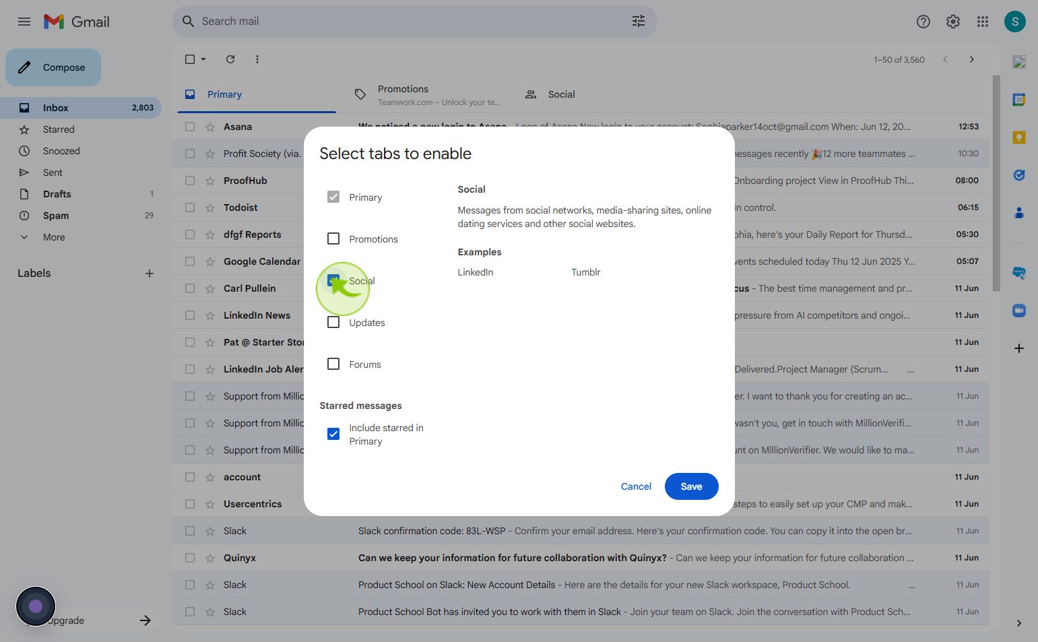Star the Carl Pullein email
The image size is (1038, 642).
click(210, 288)
